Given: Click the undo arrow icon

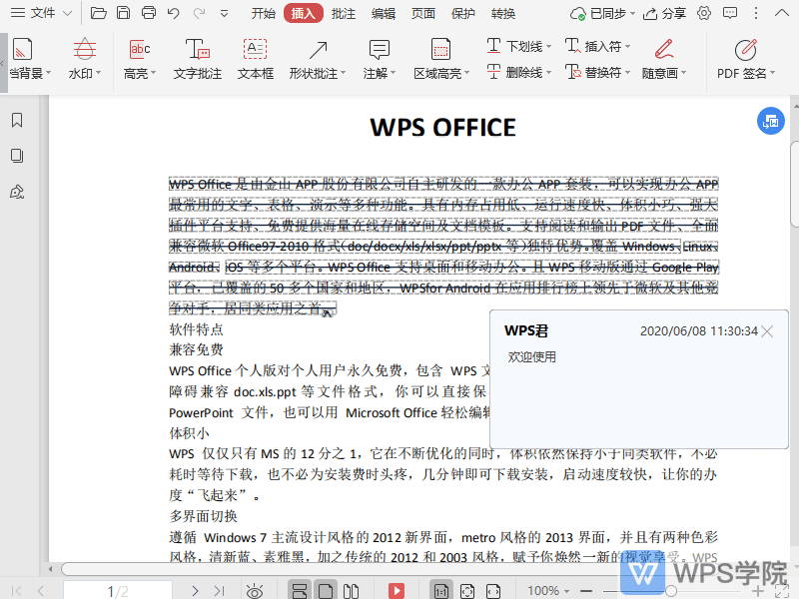Looking at the screenshot, I should (x=173, y=13).
